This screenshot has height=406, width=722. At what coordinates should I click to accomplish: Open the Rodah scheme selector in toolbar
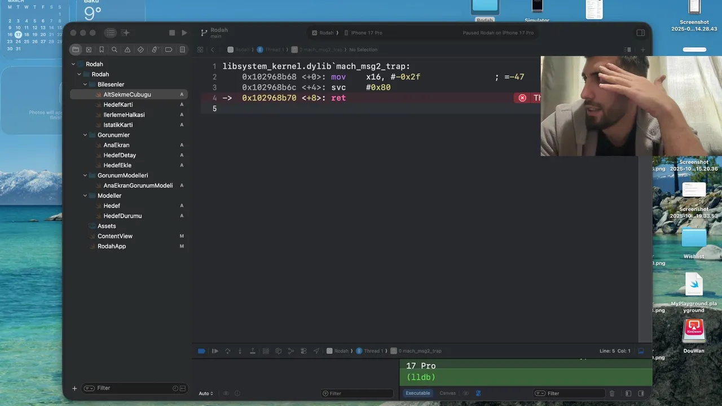(322, 33)
